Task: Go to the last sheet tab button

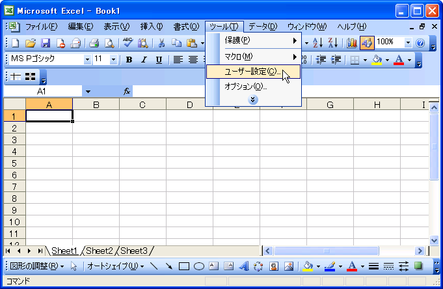Action: pos(40,251)
